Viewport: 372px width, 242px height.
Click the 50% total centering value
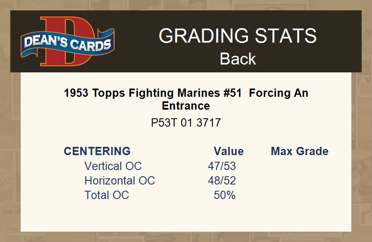tap(224, 195)
